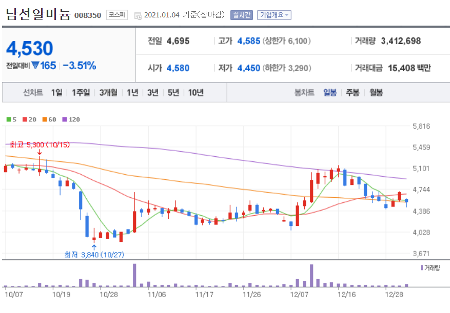This screenshot has height=313, width=450.
Task: Click the 봉차트 label
Action: coord(304,93)
